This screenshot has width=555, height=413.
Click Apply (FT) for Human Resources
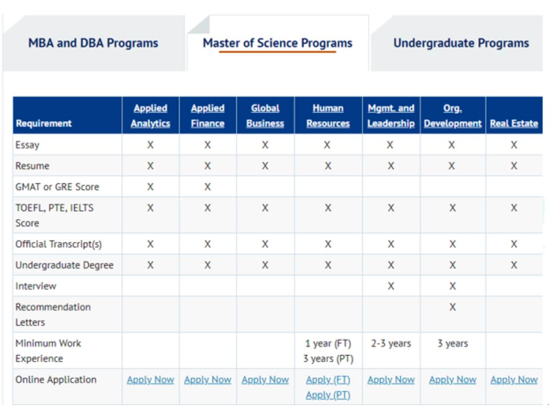click(328, 380)
